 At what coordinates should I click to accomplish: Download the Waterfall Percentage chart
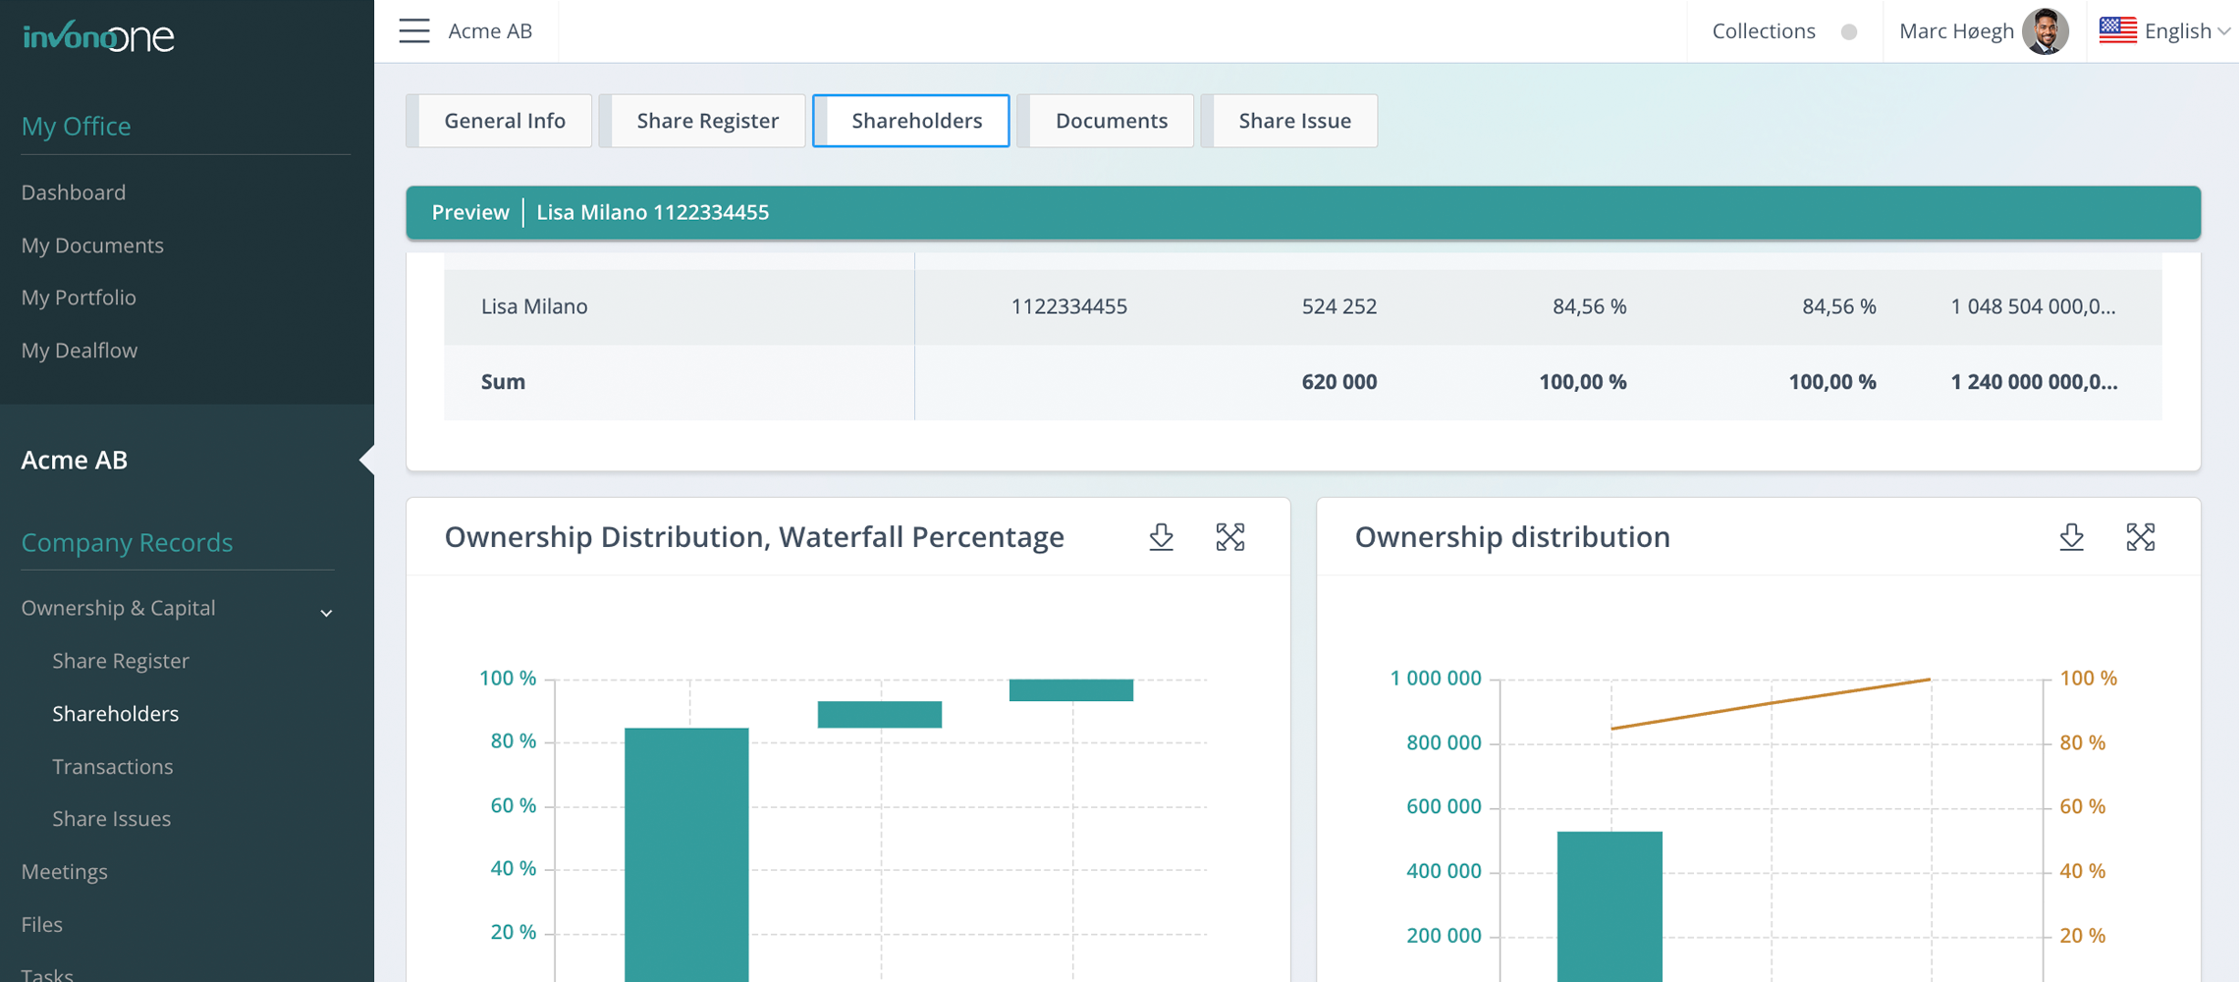(x=1162, y=537)
